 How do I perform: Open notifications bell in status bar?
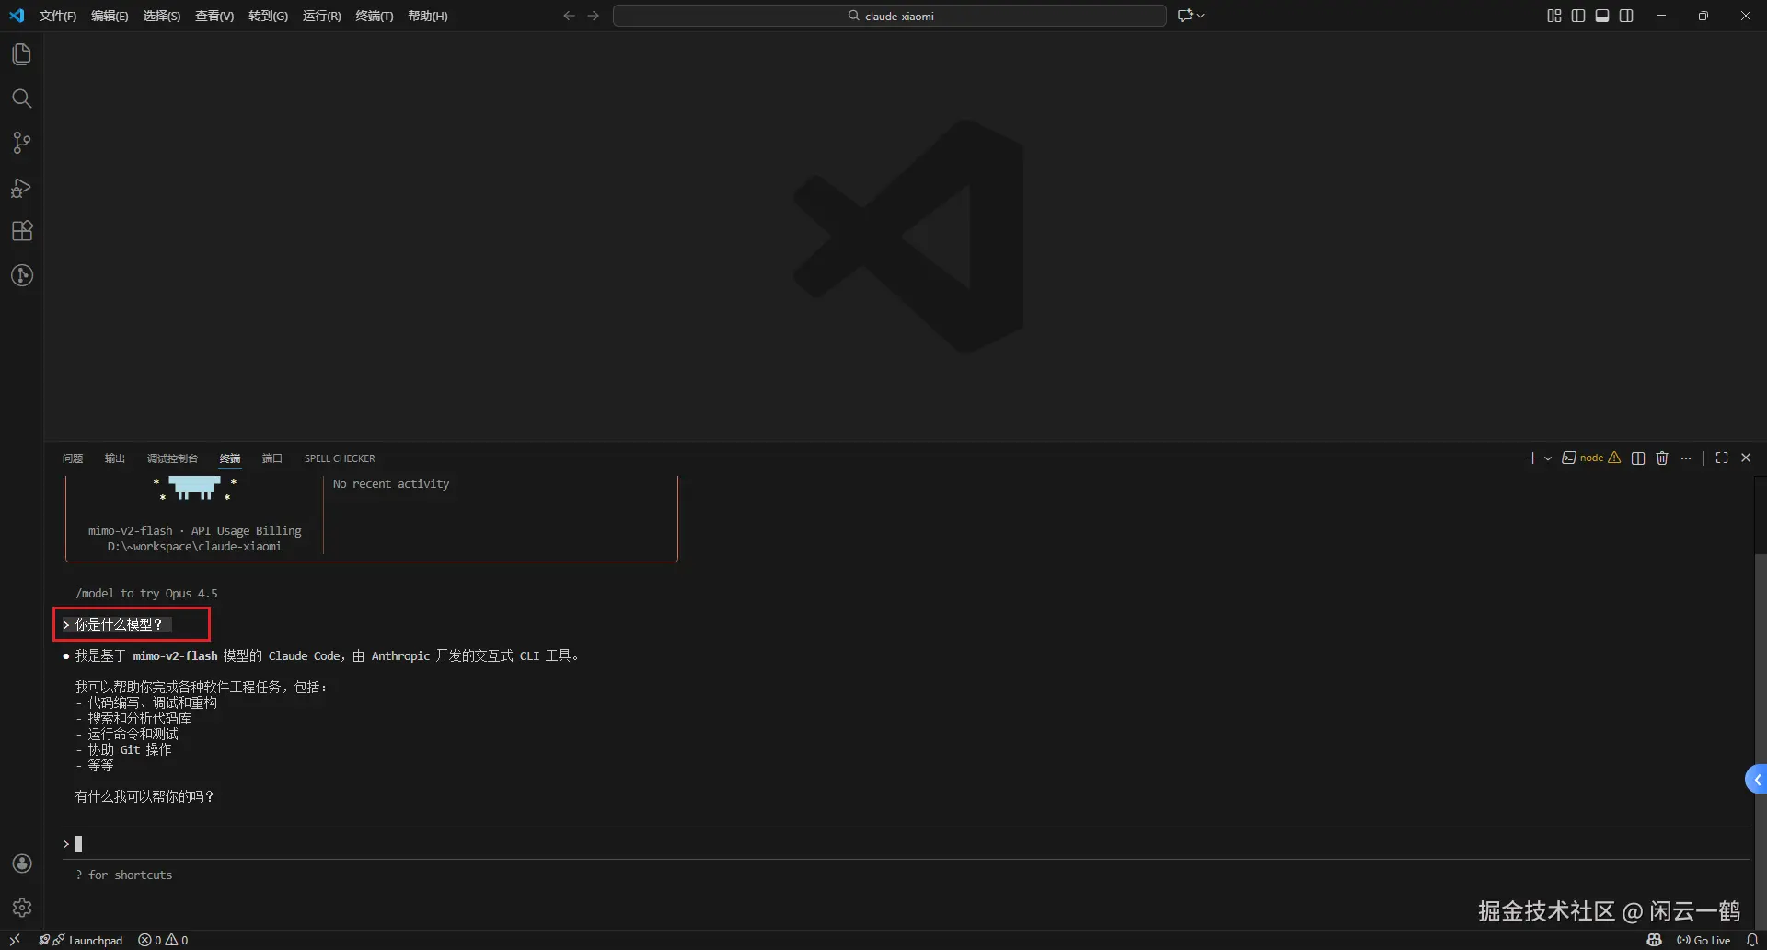click(x=1752, y=940)
